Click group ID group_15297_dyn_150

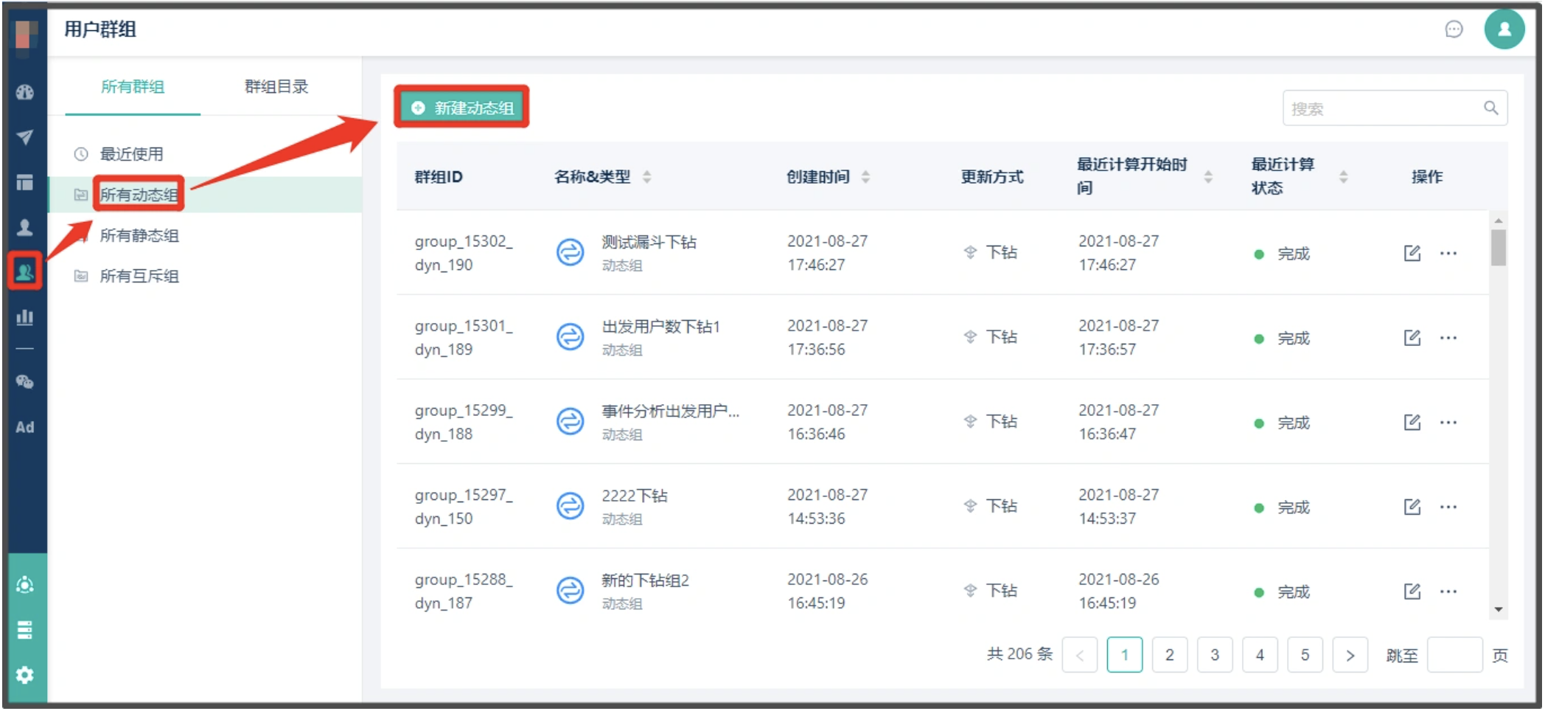coord(464,507)
